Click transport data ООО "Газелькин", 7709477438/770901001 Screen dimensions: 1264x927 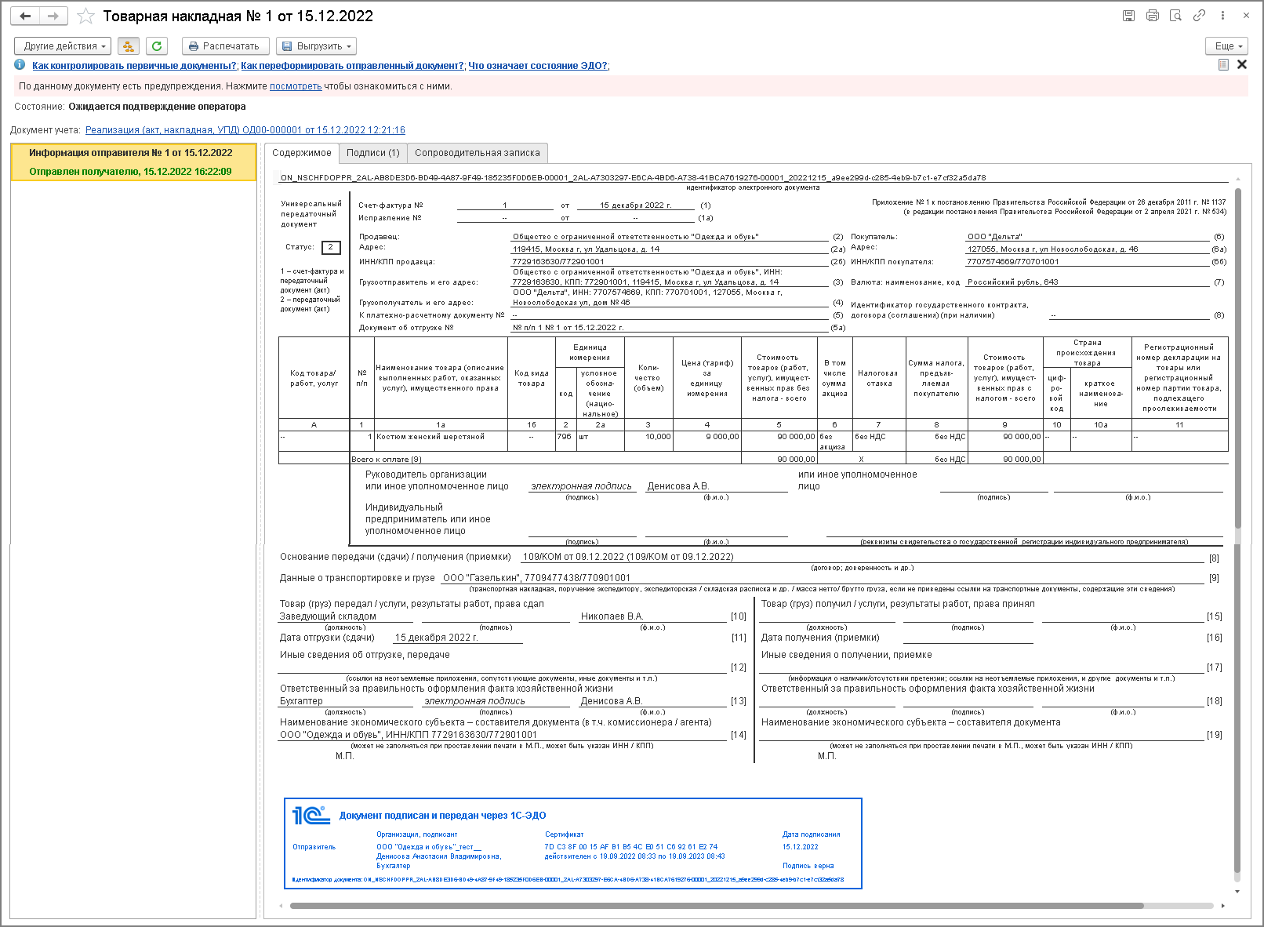[x=536, y=578]
